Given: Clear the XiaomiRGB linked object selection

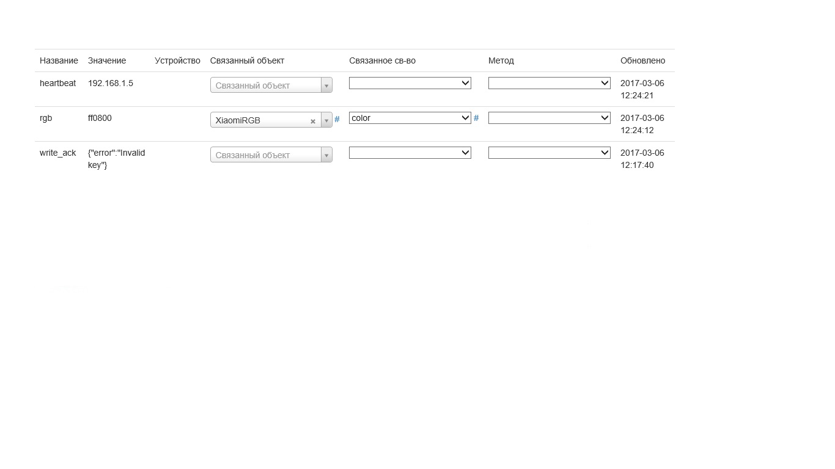Looking at the screenshot, I should pos(313,121).
